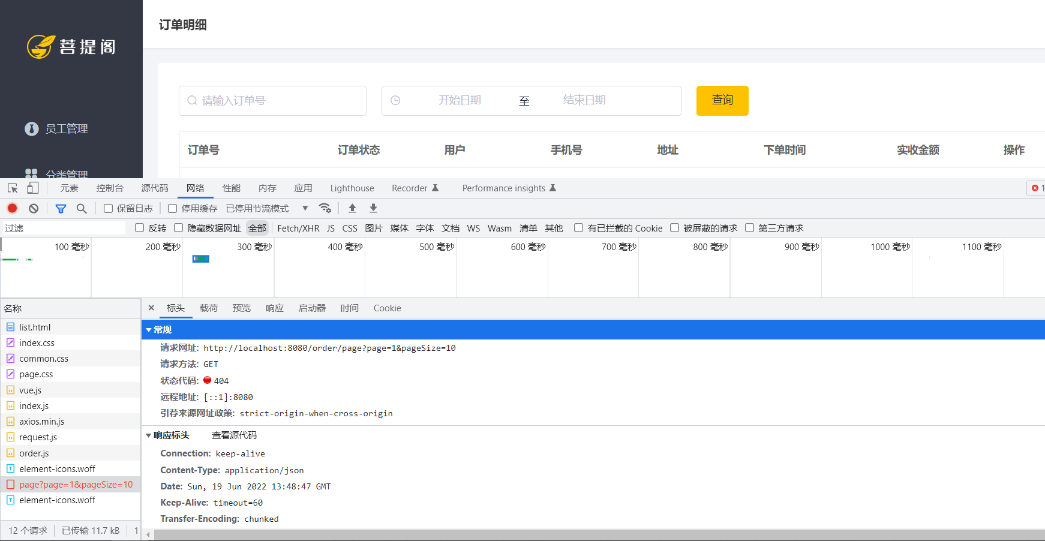Click the order number input field
1045x541 pixels.
272,100
